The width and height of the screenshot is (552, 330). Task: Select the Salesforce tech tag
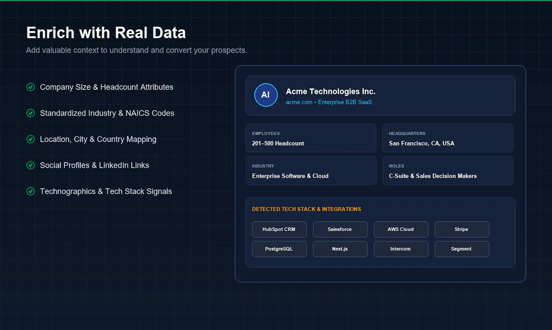tap(340, 229)
